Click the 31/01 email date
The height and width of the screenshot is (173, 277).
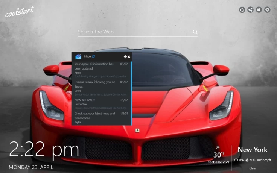(x=124, y=114)
